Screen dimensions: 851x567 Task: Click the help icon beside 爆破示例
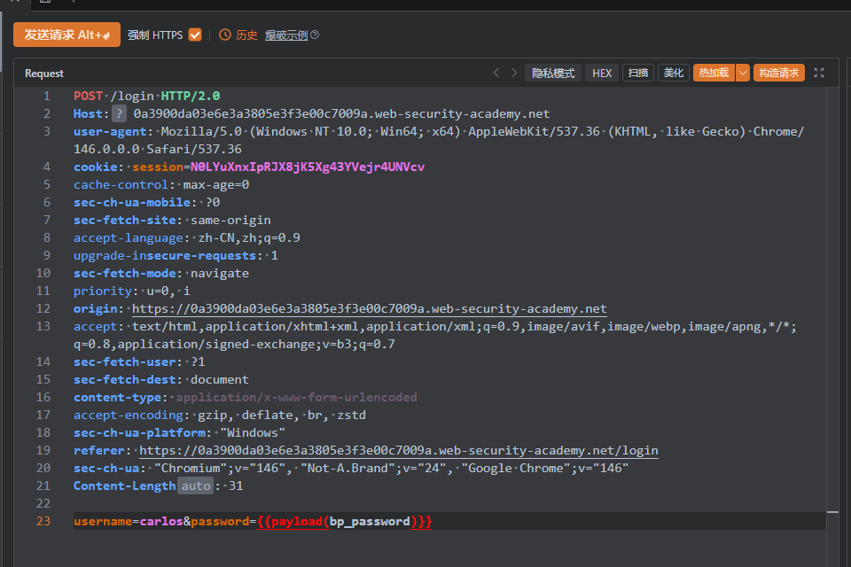pos(315,35)
